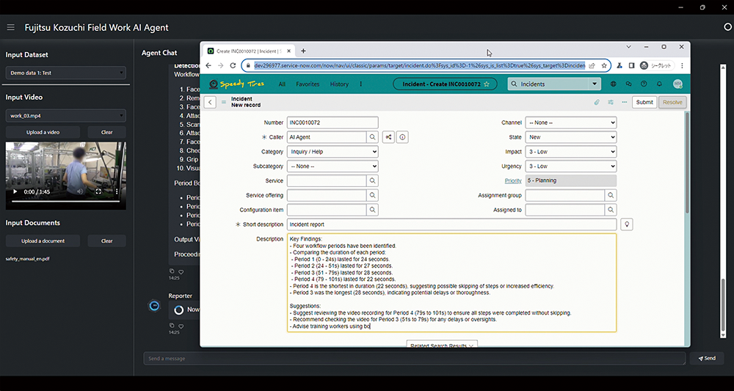
Task: Open the ServiceNow notifications bell
Action: 658,84
